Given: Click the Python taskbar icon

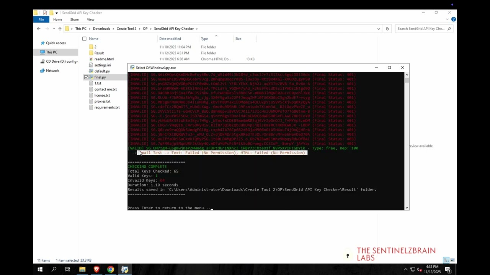Looking at the screenshot, I should [125, 270].
